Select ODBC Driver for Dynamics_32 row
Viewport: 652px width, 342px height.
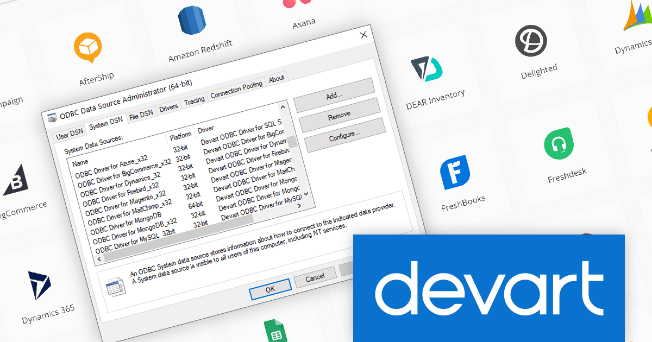coord(120,185)
